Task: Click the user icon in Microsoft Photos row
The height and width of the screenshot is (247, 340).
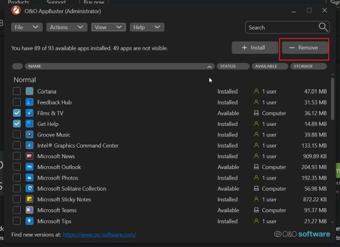Action: tap(256, 177)
